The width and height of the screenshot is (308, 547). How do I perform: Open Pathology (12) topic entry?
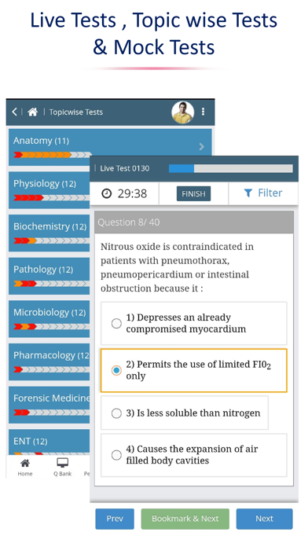[49, 276]
